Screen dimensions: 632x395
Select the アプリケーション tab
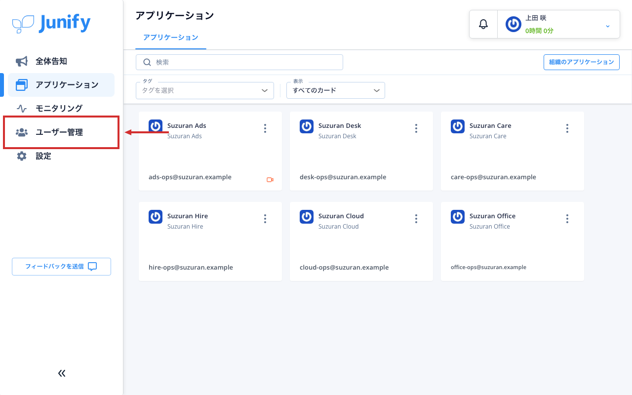point(171,38)
